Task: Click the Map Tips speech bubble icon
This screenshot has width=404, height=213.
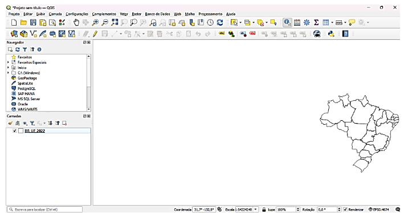Action: [x=352, y=23]
